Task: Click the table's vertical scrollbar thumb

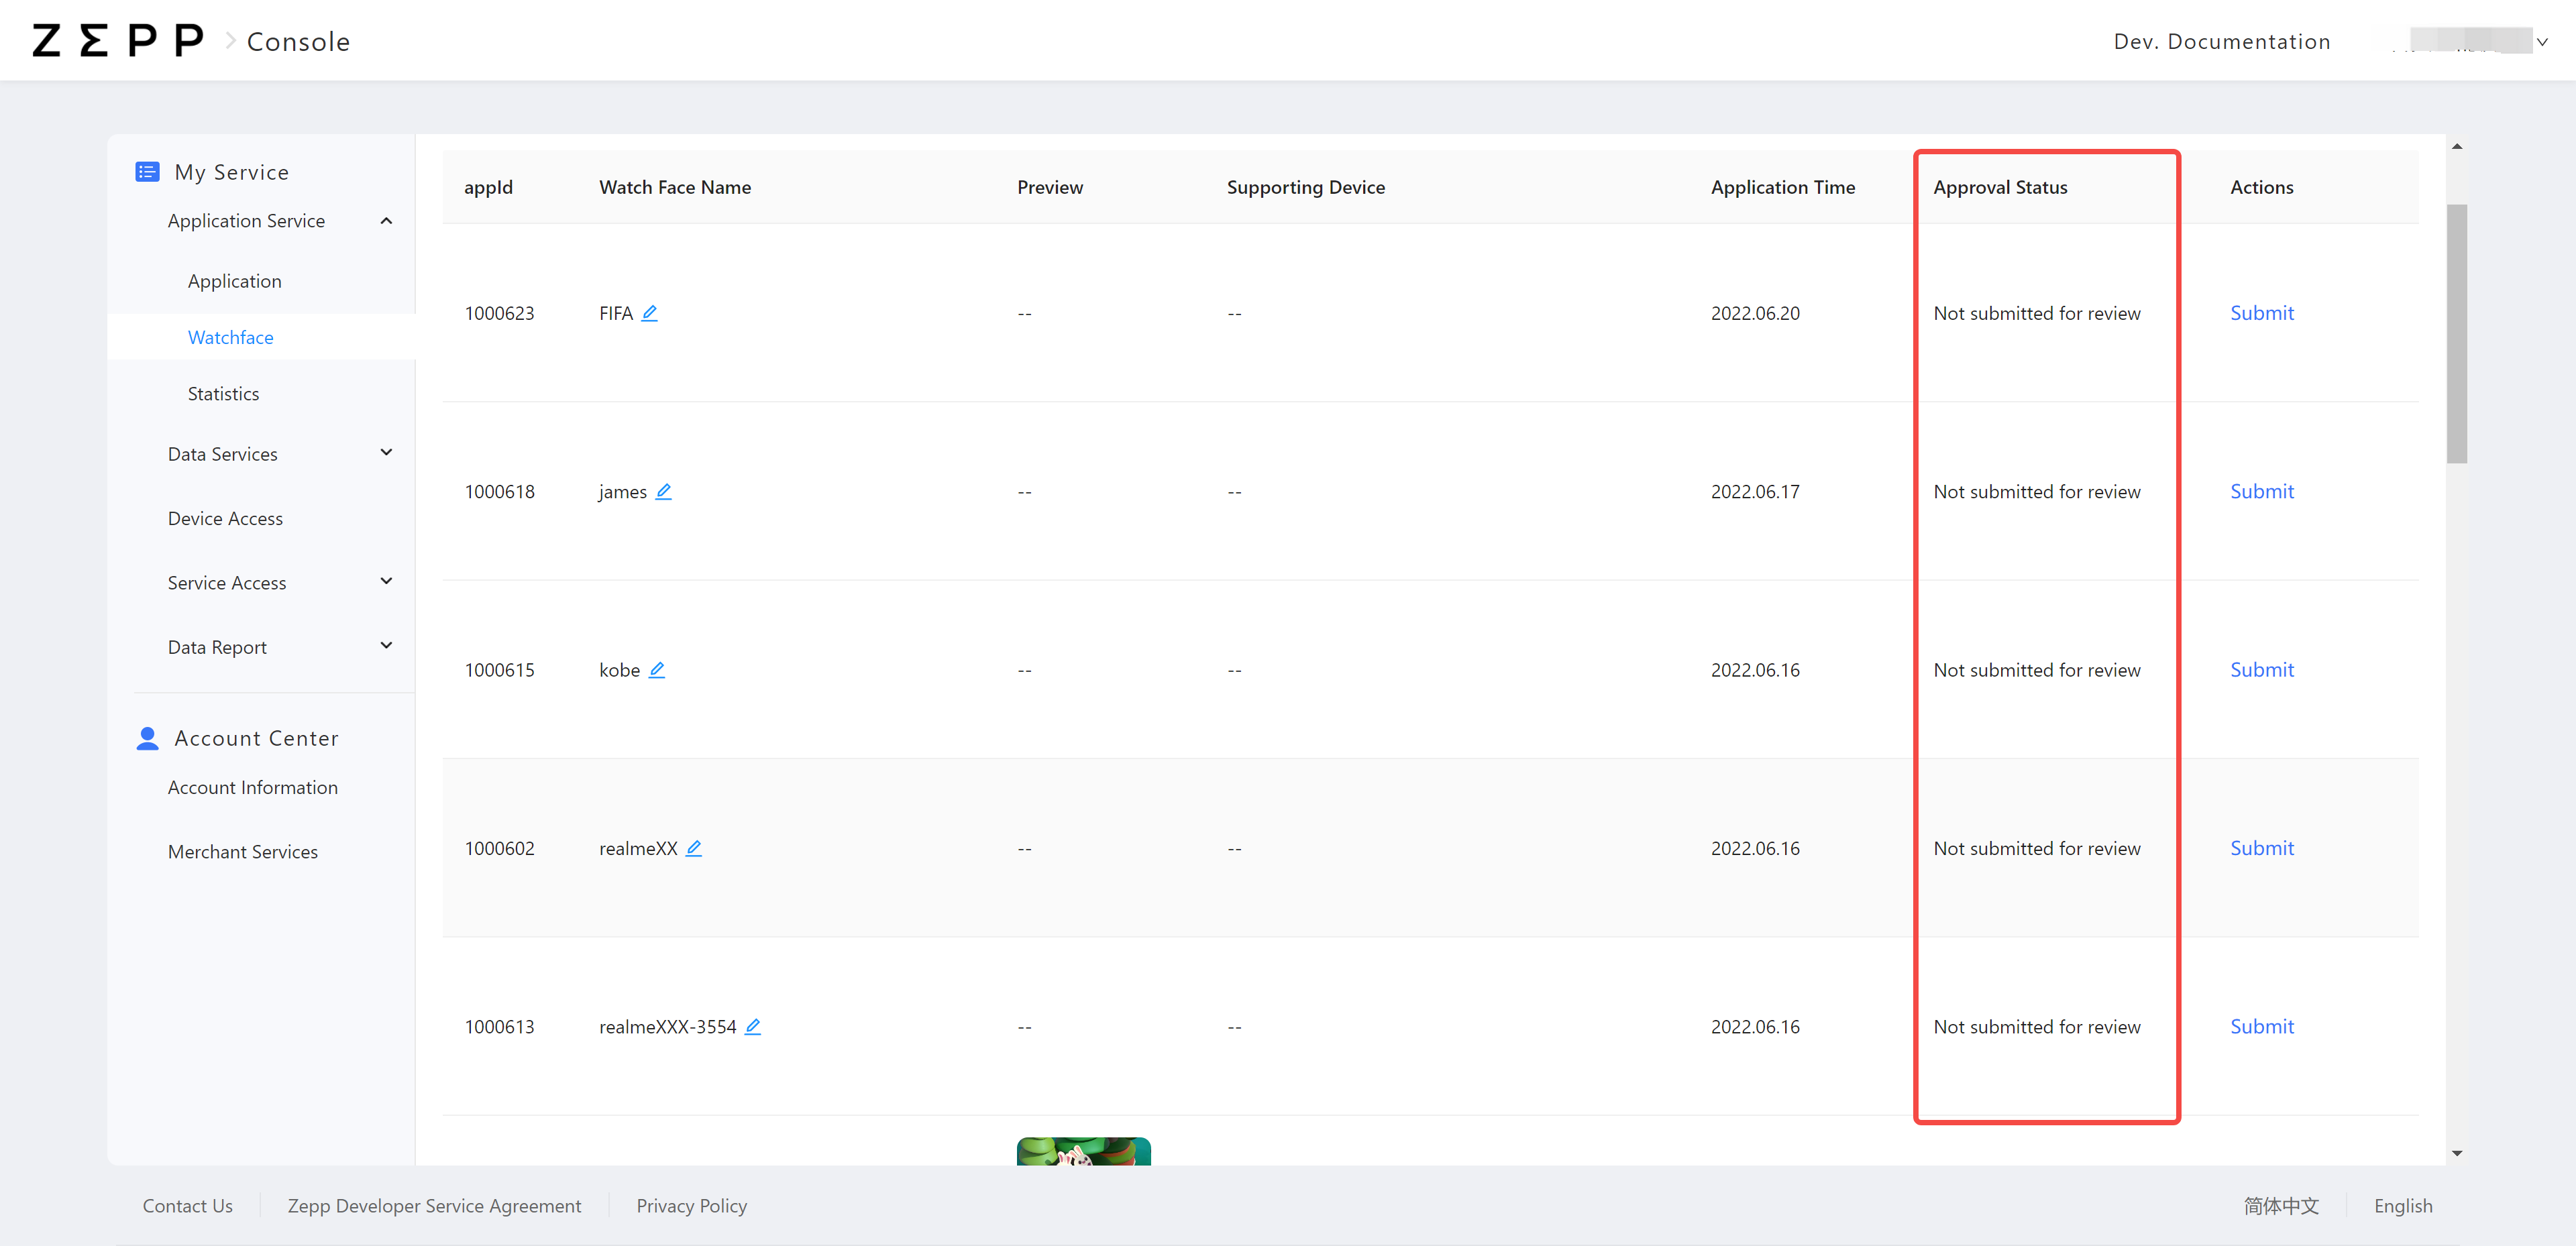Action: (x=2456, y=333)
